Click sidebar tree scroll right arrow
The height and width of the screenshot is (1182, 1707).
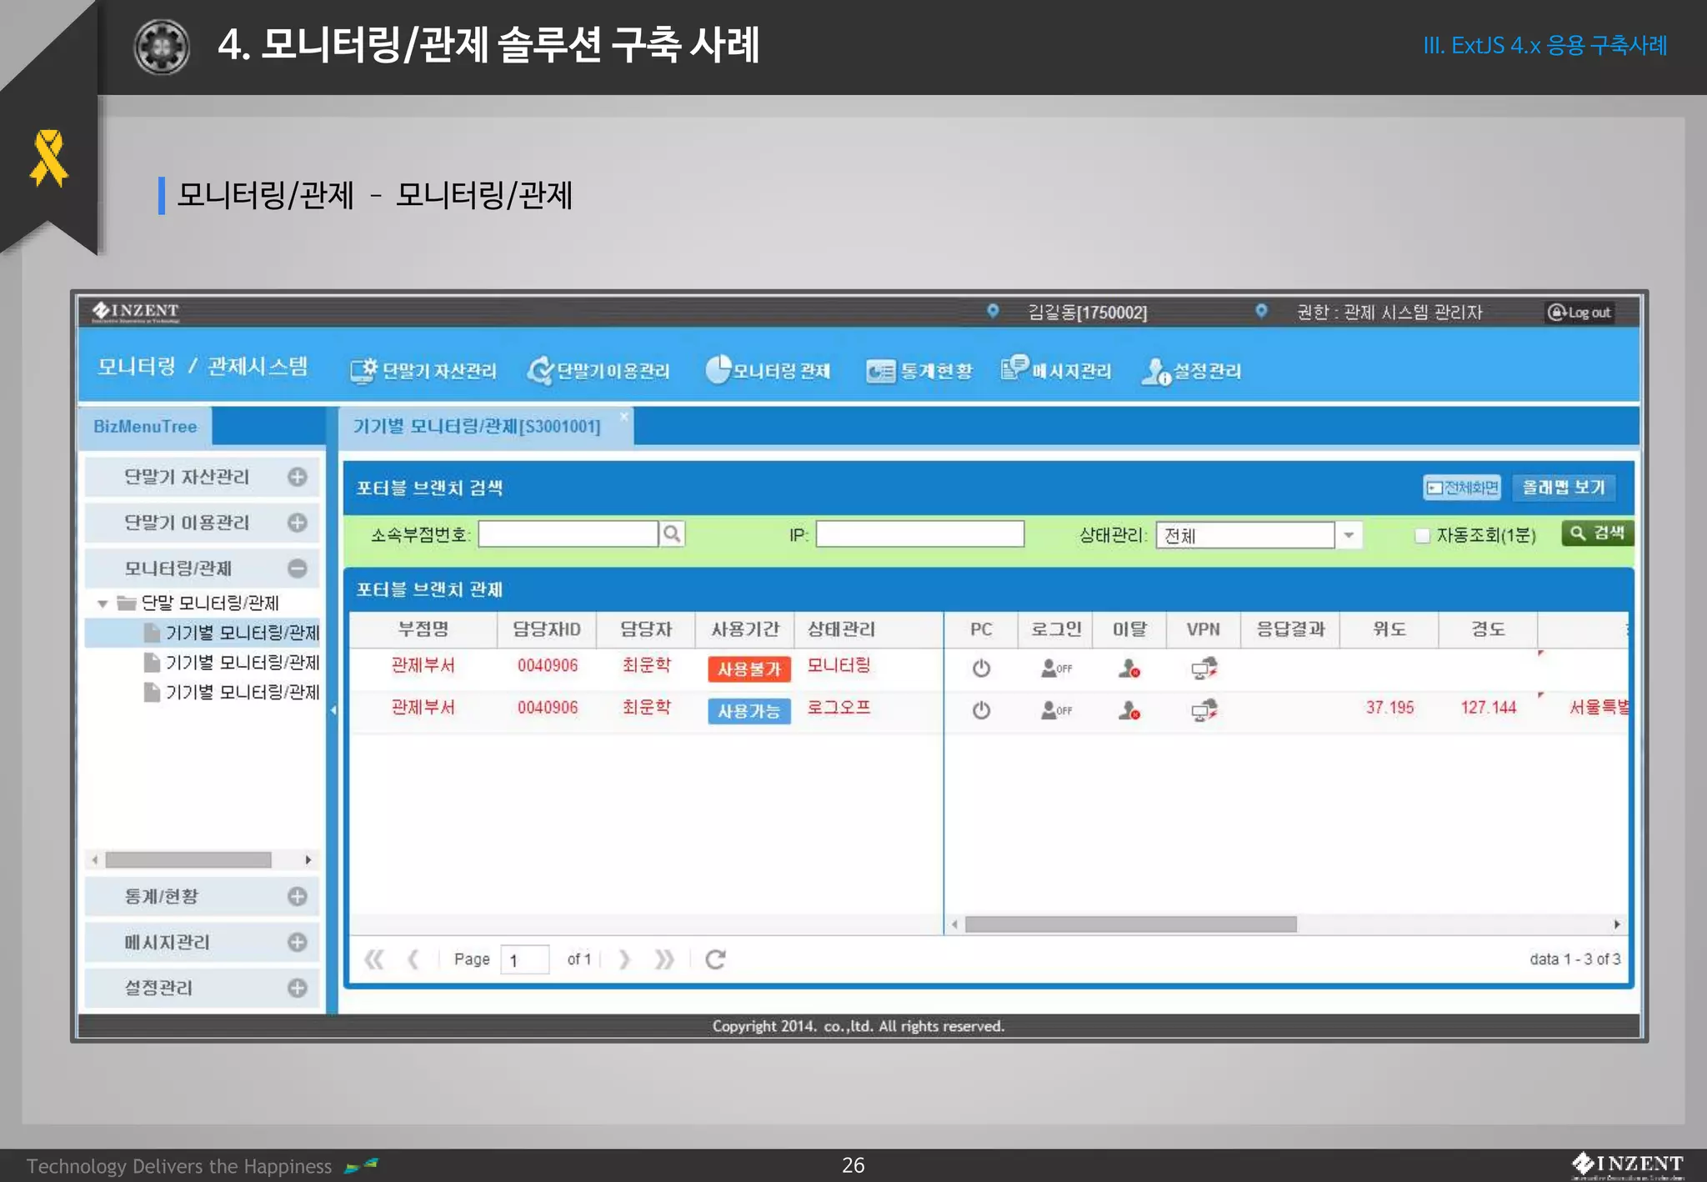pyautogui.click(x=308, y=859)
